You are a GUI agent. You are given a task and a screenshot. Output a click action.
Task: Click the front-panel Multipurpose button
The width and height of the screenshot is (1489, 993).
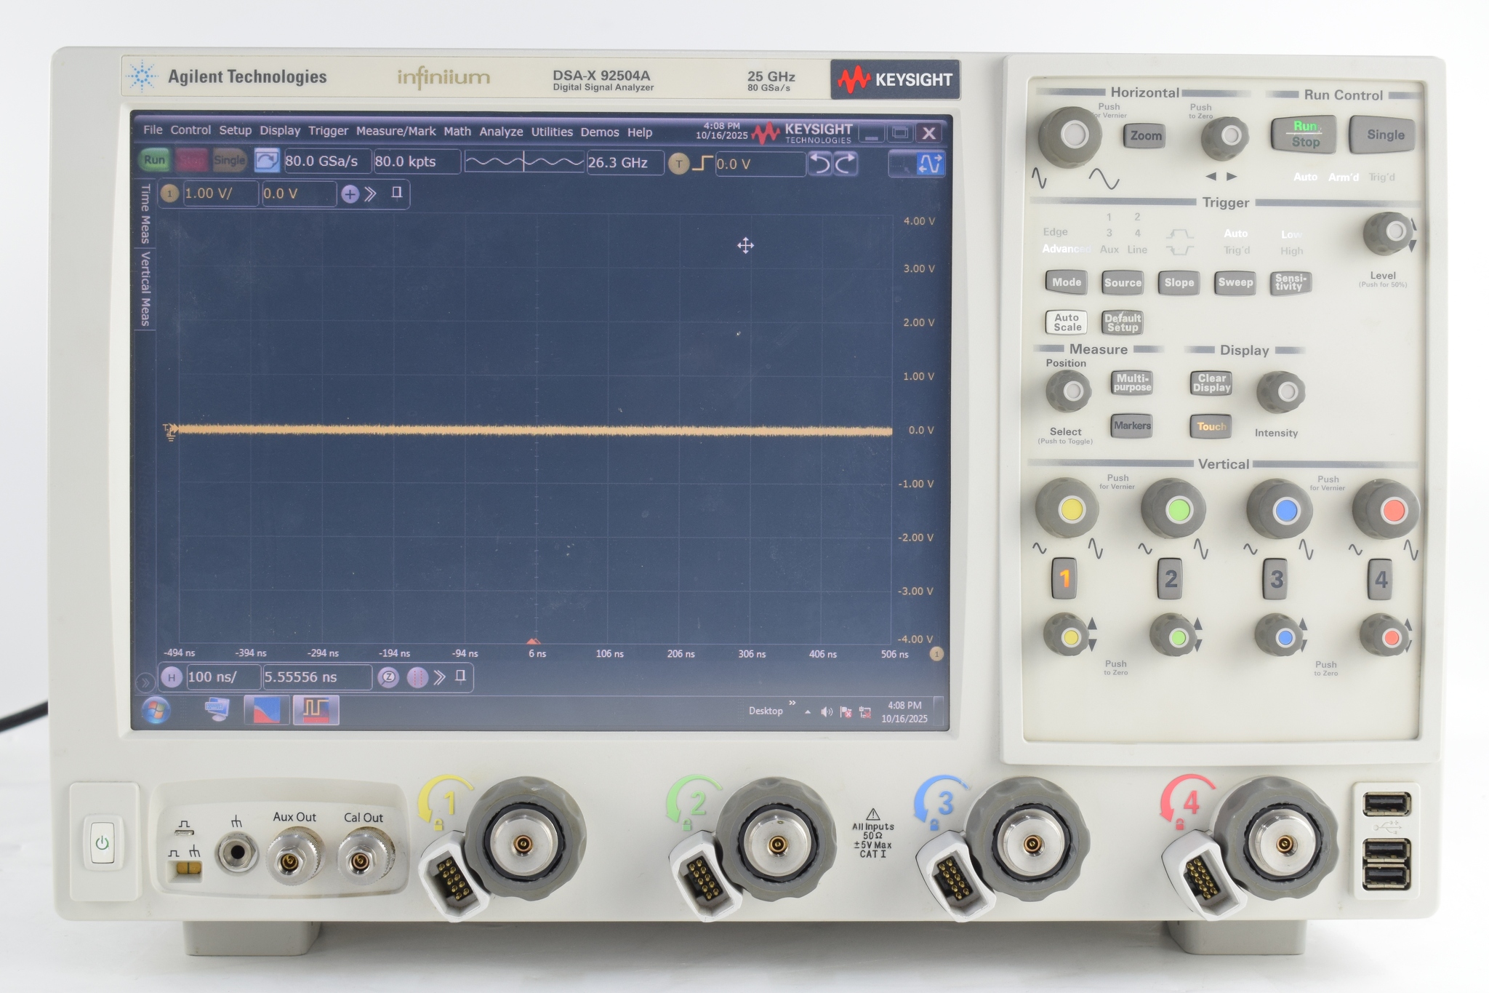(1132, 383)
